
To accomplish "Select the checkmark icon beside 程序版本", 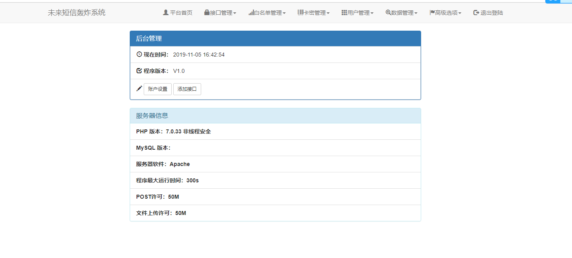I will [x=139, y=70].
